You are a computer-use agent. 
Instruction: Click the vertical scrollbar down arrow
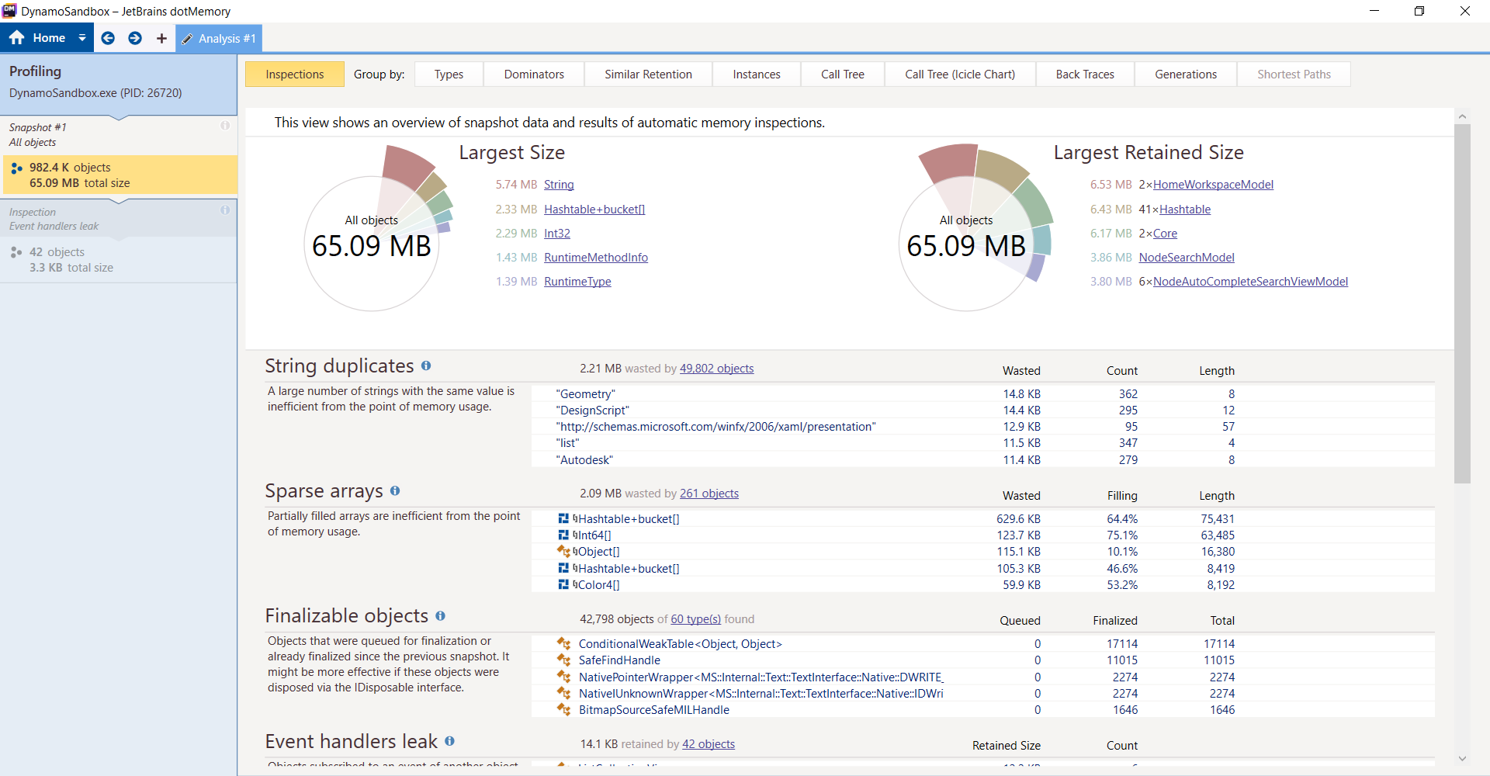pyautogui.click(x=1462, y=759)
